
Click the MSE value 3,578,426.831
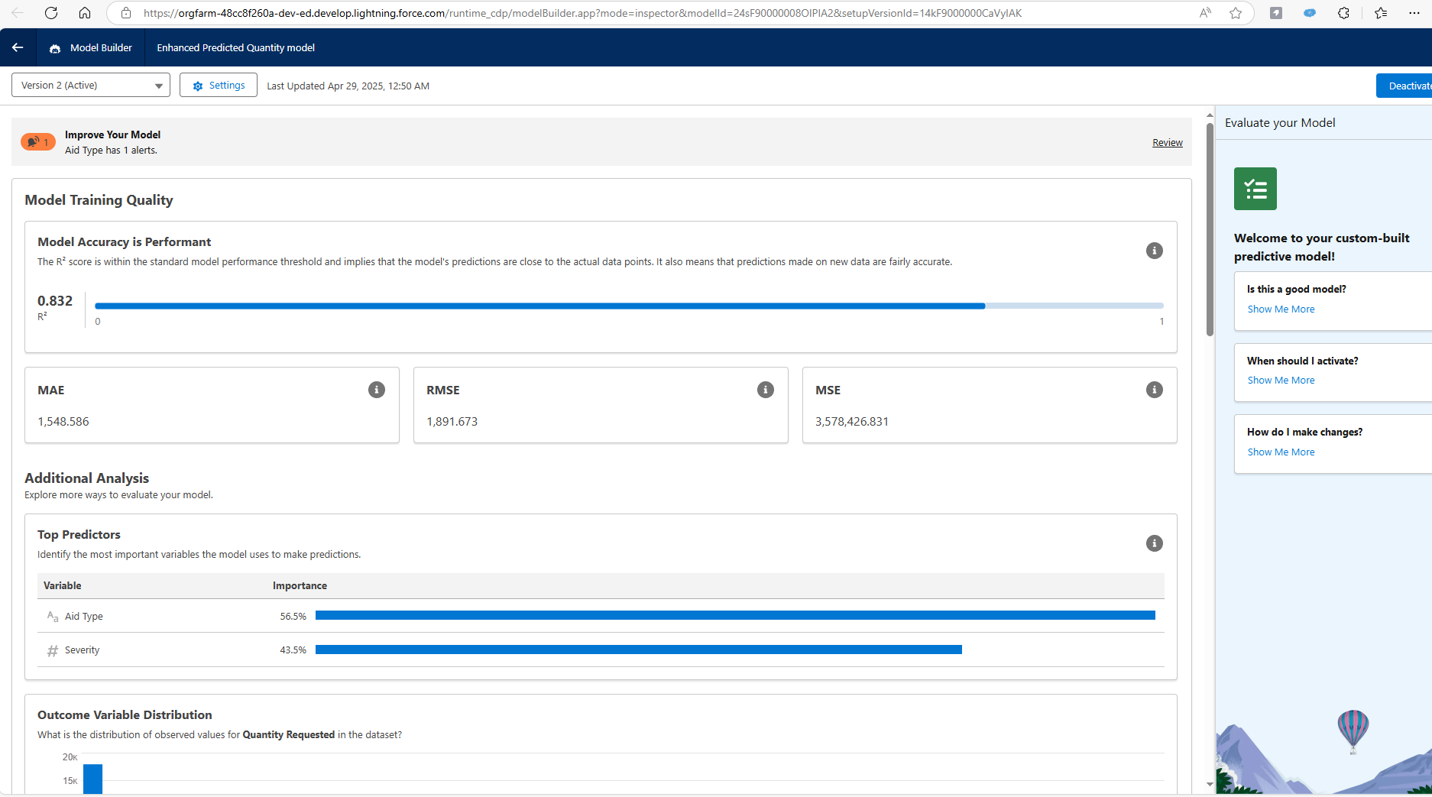point(852,422)
